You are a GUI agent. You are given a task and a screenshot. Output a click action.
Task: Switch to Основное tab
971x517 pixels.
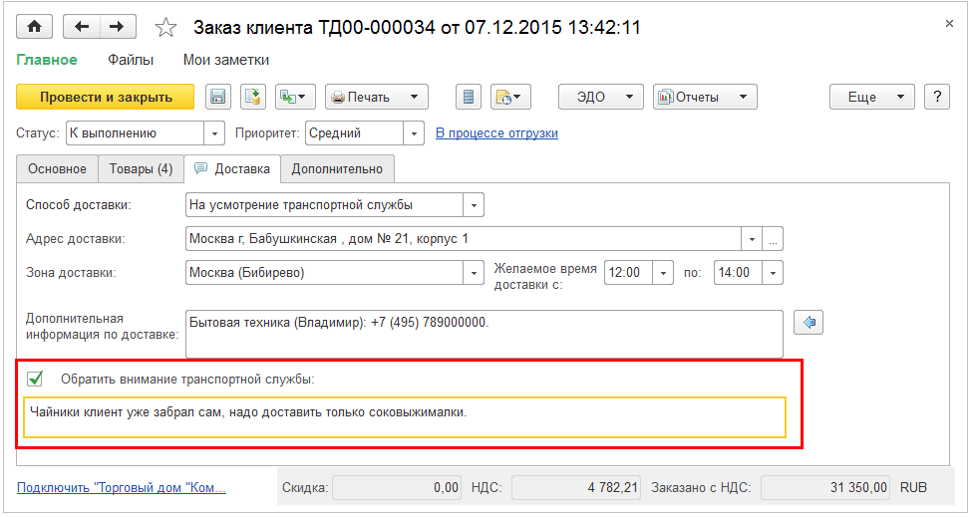click(57, 168)
